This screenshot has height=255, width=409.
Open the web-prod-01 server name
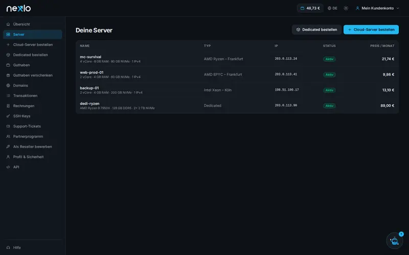click(92, 72)
